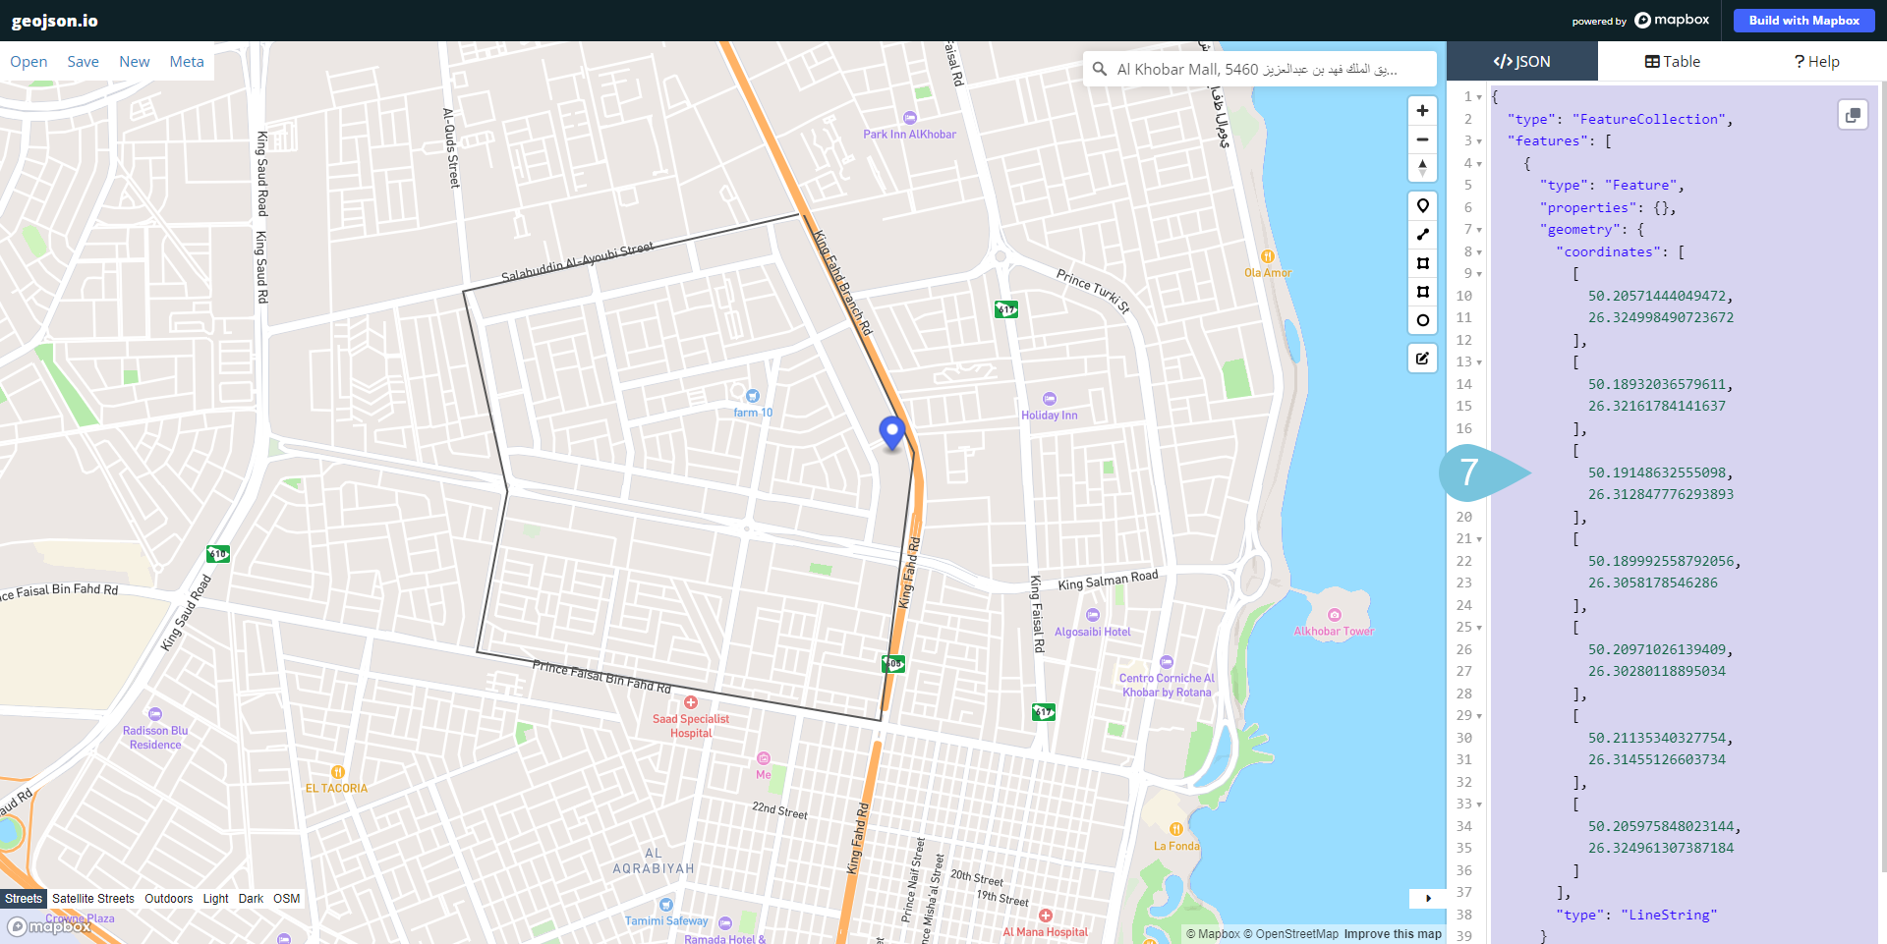Select the draw circle tool
1887x944 pixels.
click(x=1422, y=320)
